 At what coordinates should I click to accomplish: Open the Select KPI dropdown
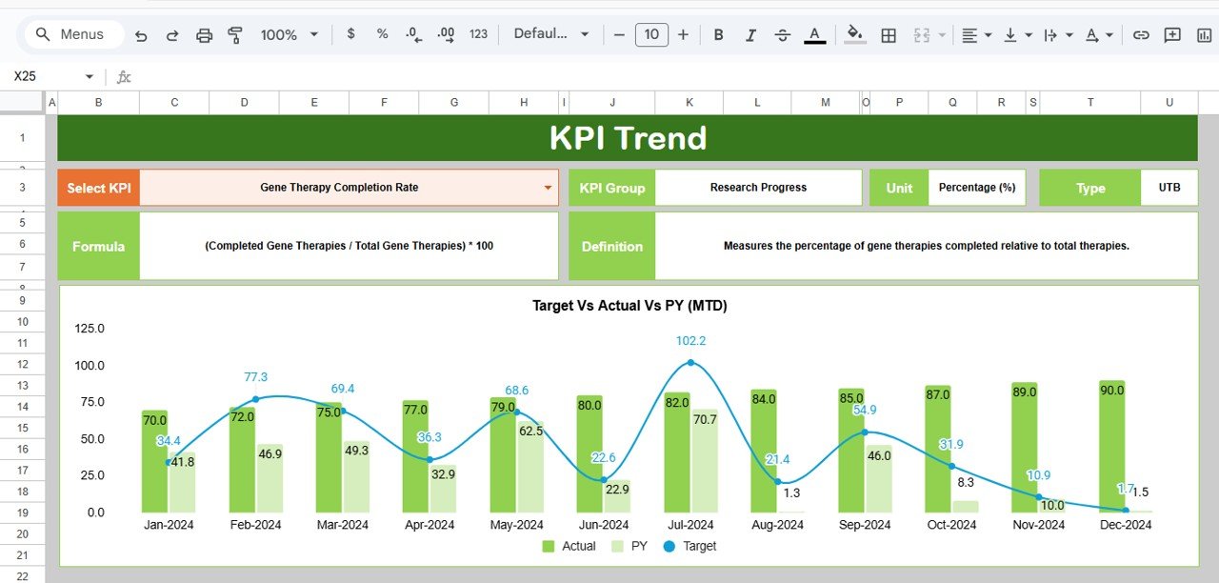(x=548, y=187)
